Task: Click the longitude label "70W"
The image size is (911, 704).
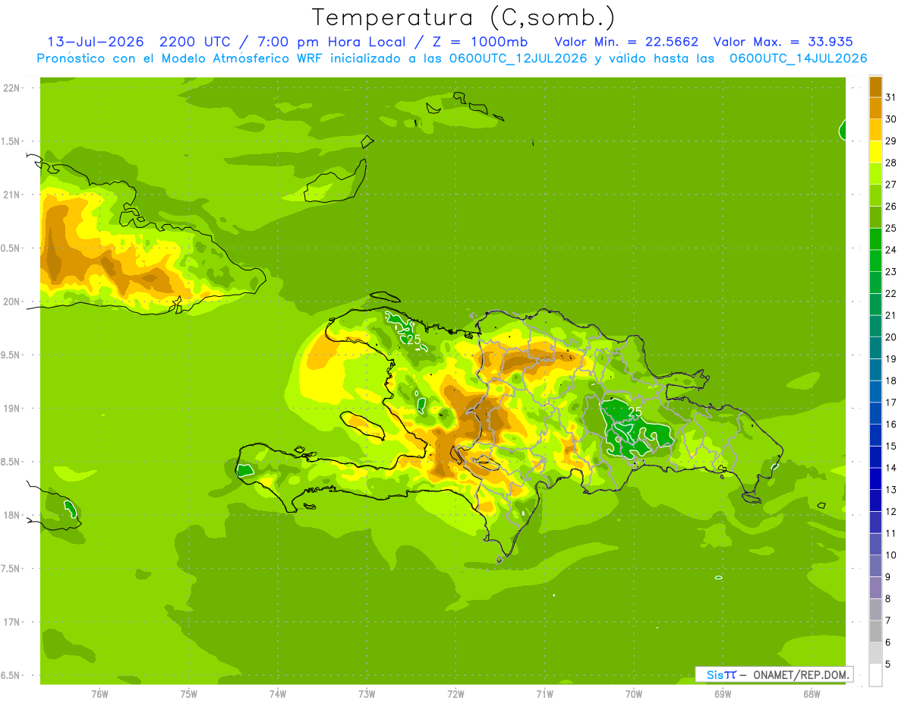Action: tap(634, 693)
